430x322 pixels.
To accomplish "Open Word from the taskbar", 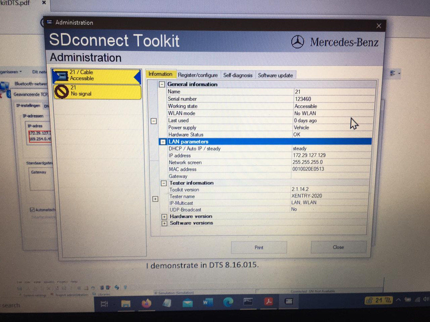I will click(x=208, y=302).
